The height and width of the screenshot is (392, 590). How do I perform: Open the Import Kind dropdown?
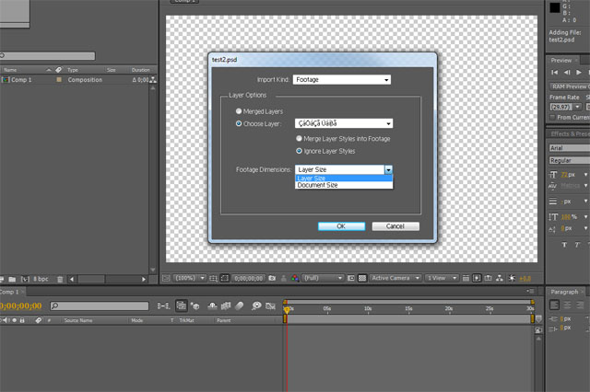click(x=342, y=80)
